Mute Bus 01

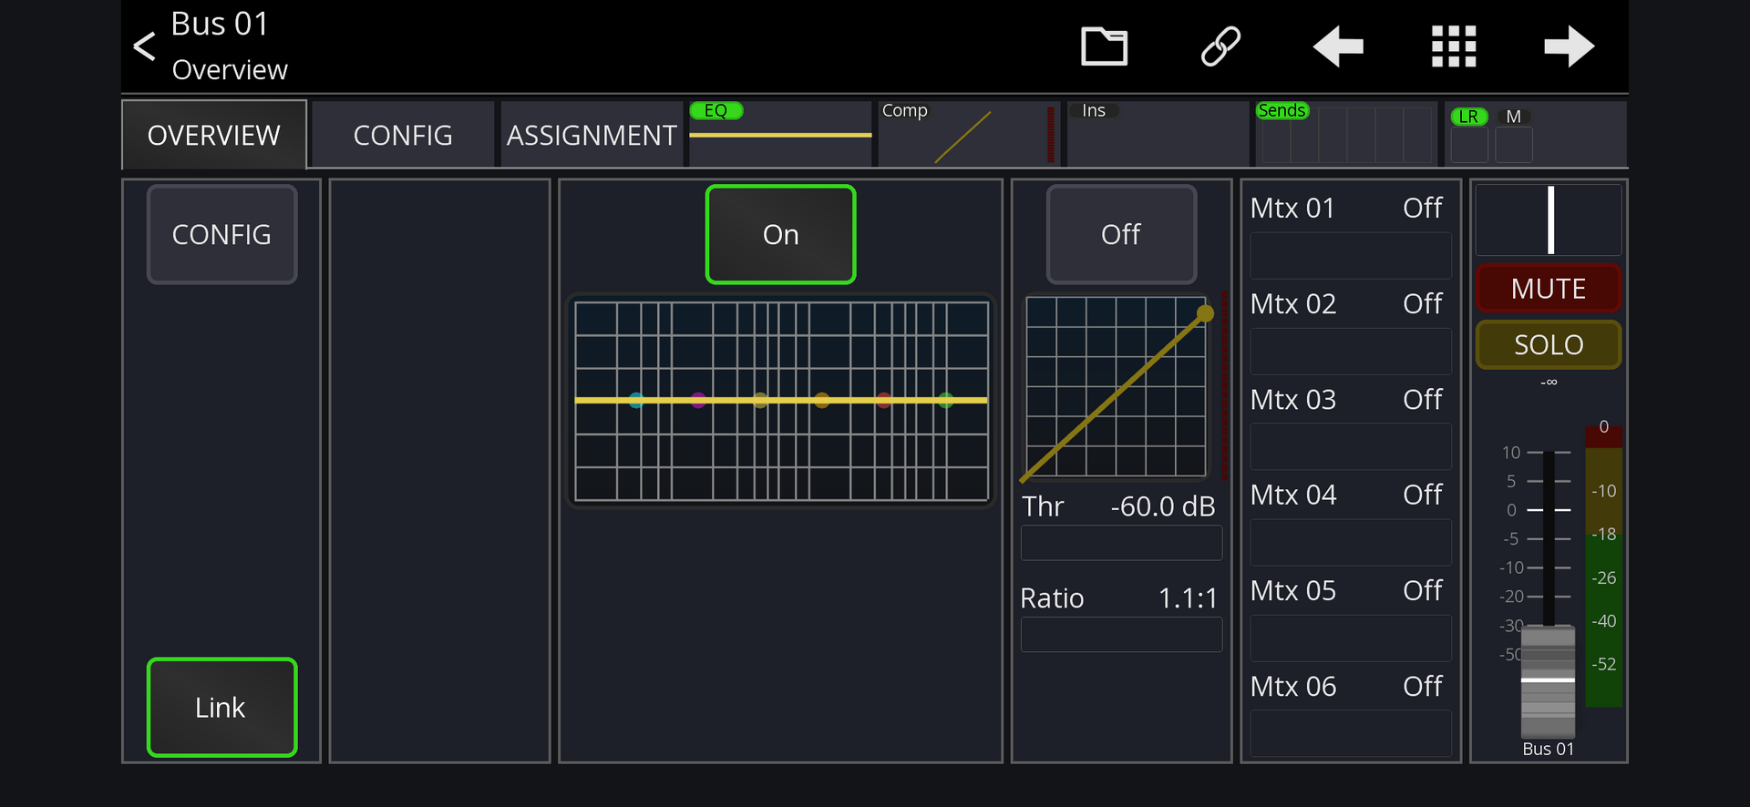coord(1549,288)
